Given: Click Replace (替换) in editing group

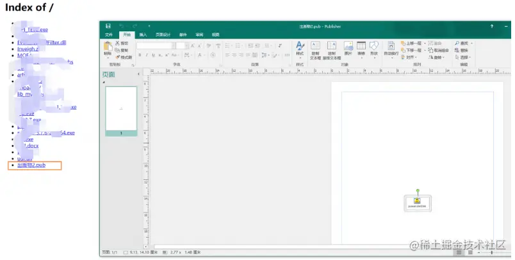Looking at the screenshot, I should click(x=461, y=50).
